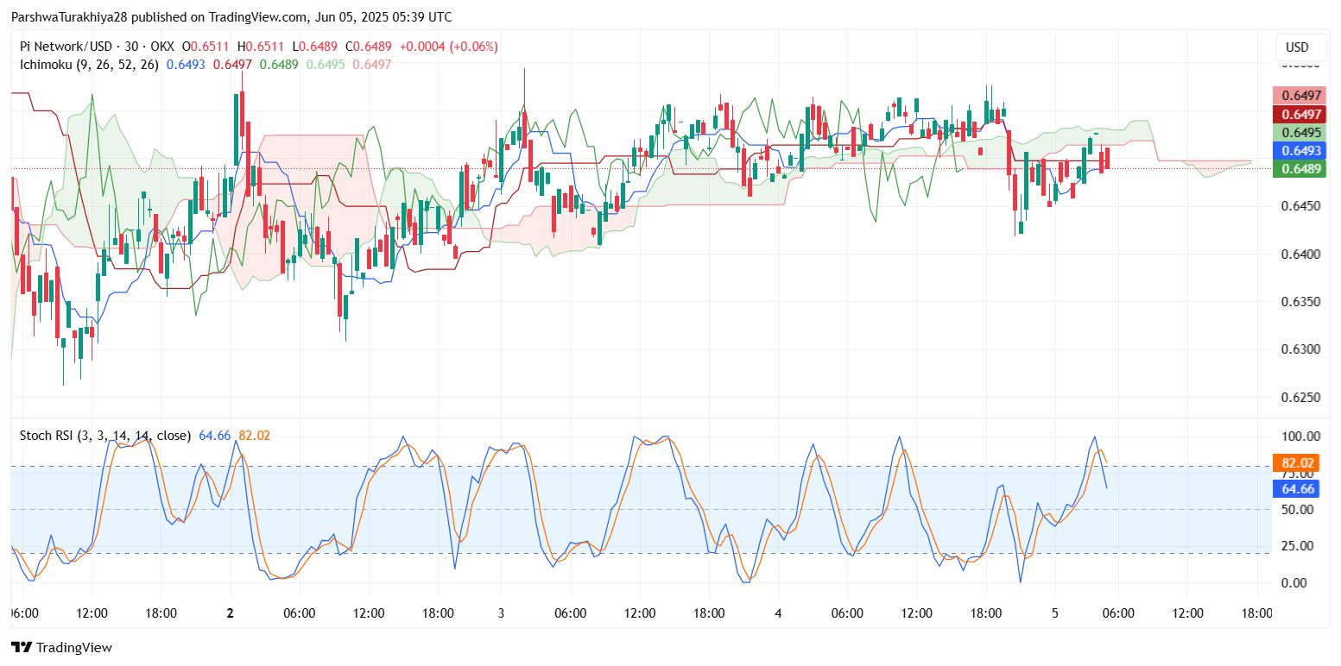Click the date label 3 on time axis
Image resolution: width=1341 pixels, height=666 pixels.
(501, 613)
